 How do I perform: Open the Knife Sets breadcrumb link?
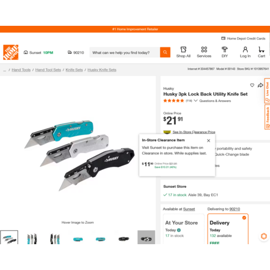click(x=74, y=70)
